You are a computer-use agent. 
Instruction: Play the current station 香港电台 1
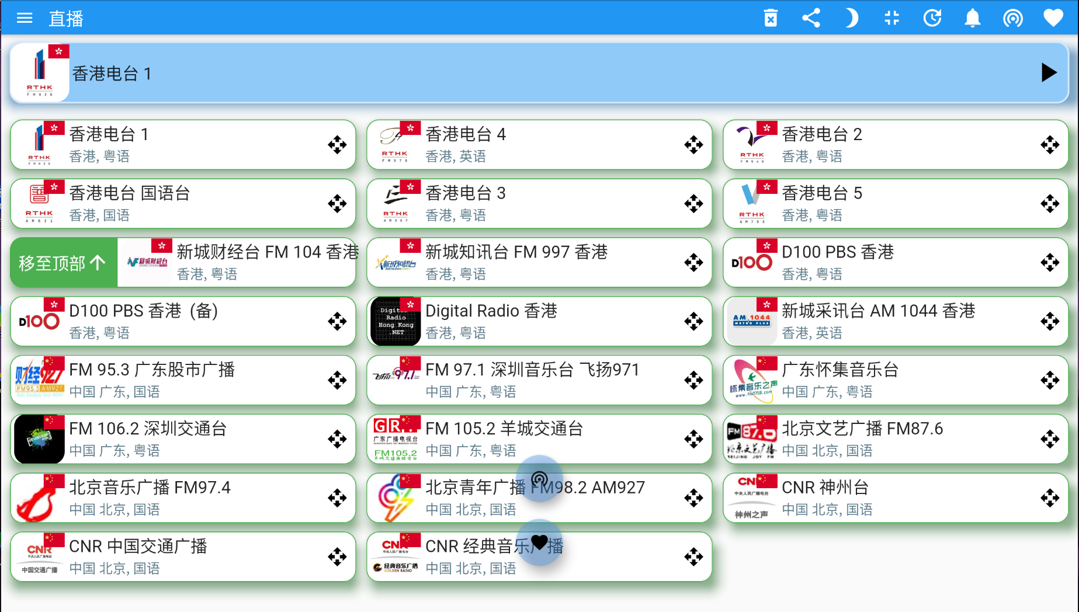click(x=1049, y=73)
